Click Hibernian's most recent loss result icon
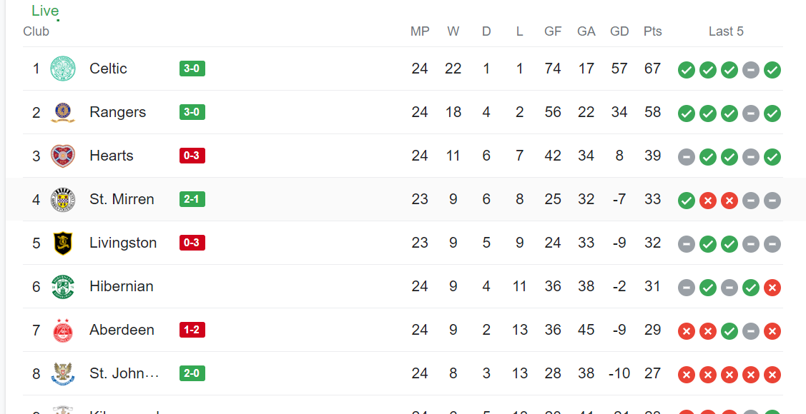Image resolution: width=806 pixels, height=414 pixels. coord(772,288)
